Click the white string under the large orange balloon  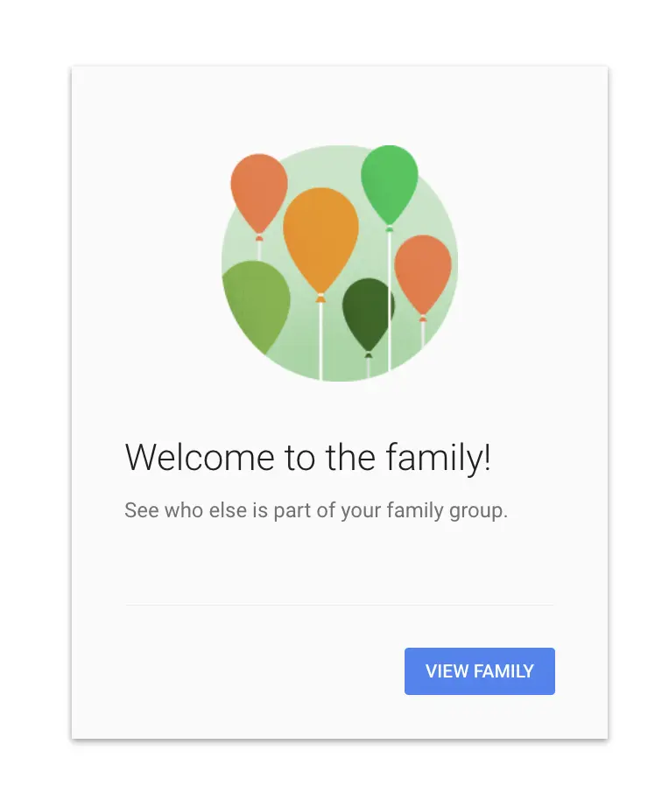(321, 341)
